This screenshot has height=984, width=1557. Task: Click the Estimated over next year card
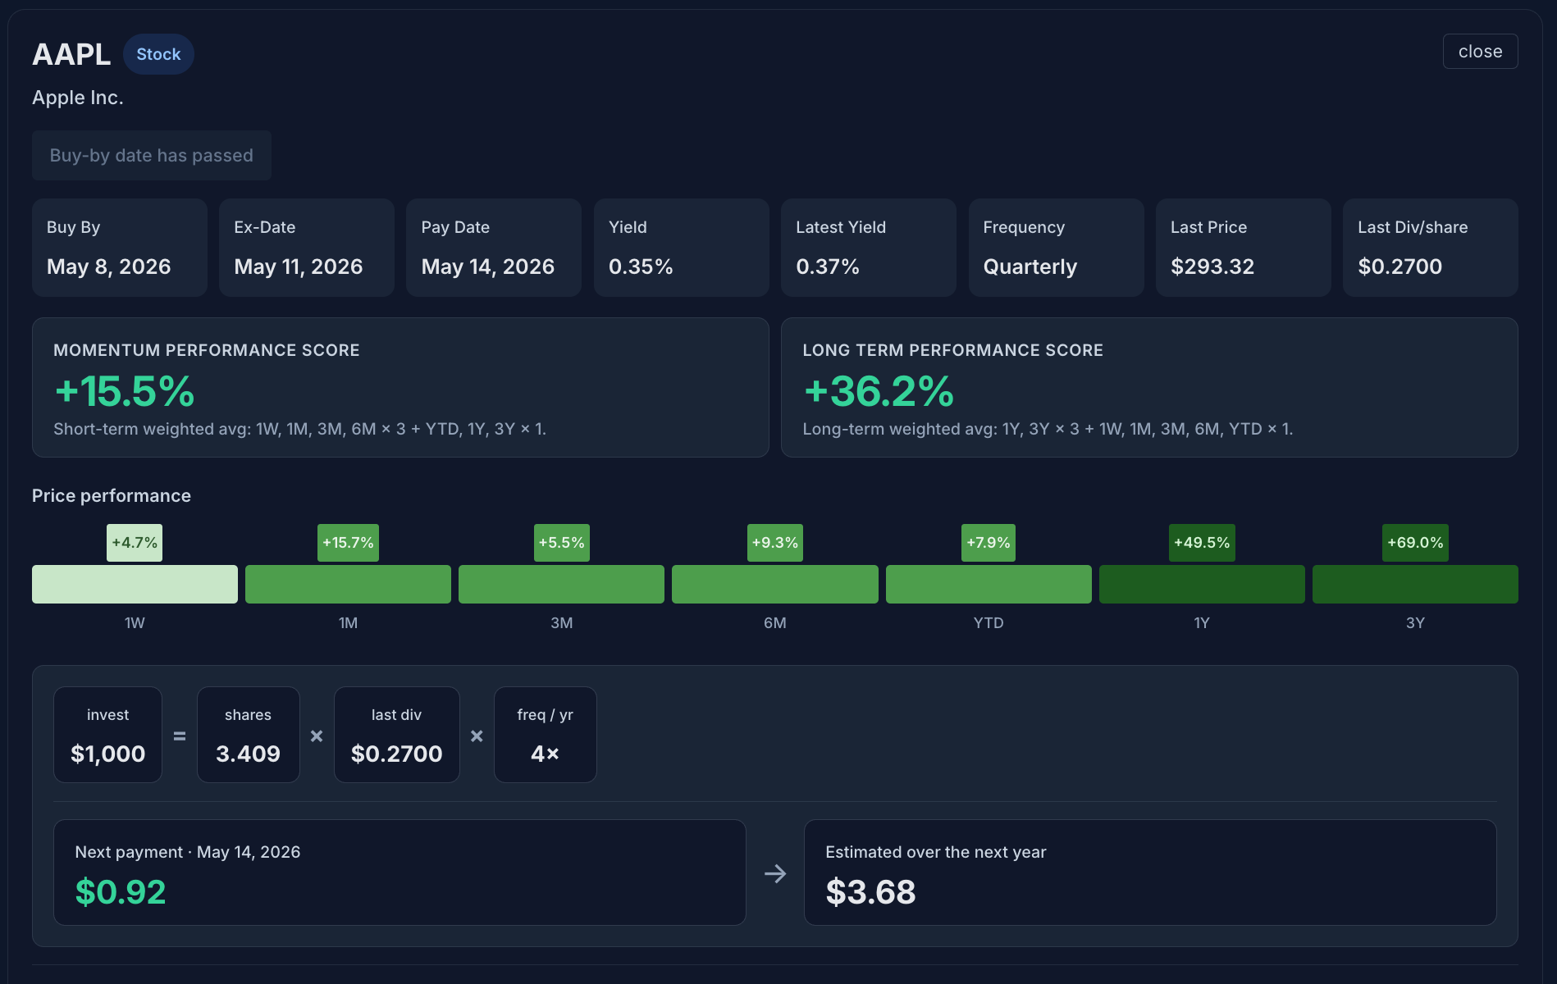coord(1150,872)
